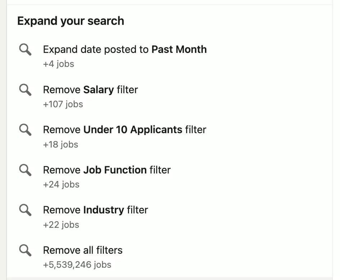Remove the Salary filter suggestion
Viewport: 340px width, 280px height.
pyautogui.click(x=90, y=90)
